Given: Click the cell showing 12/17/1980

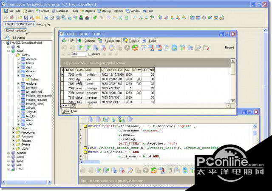Looking at the screenshot, I should pyautogui.click(x=116, y=74).
